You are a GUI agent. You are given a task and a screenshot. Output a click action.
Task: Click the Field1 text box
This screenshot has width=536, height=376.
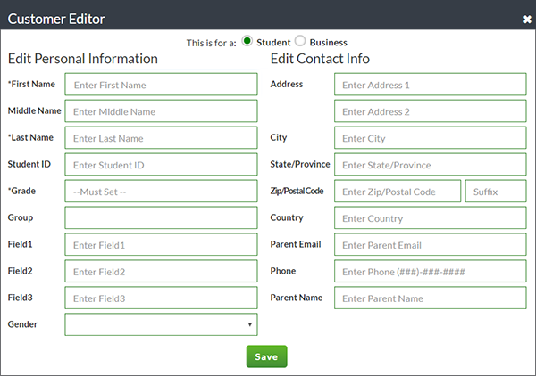[x=161, y=245]
